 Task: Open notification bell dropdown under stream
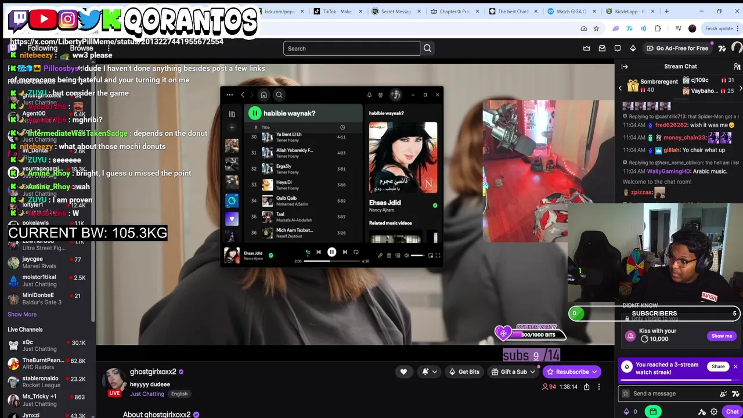coord(430,372)
